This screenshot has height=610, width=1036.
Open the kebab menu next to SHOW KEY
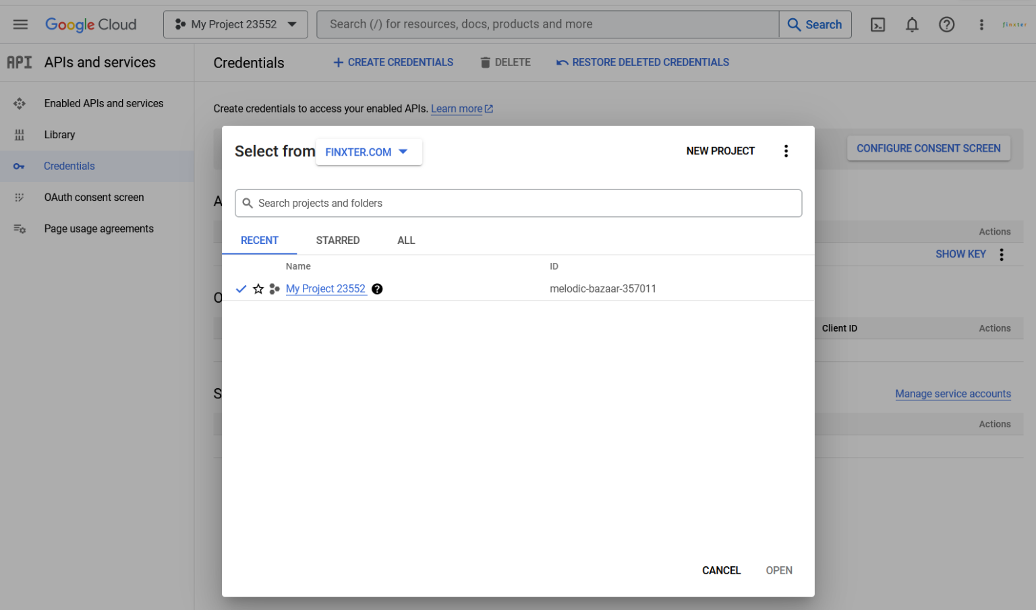1001,254
